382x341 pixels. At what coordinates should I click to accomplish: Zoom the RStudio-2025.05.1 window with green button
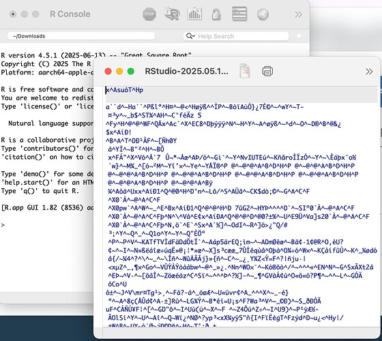(131, 72)
